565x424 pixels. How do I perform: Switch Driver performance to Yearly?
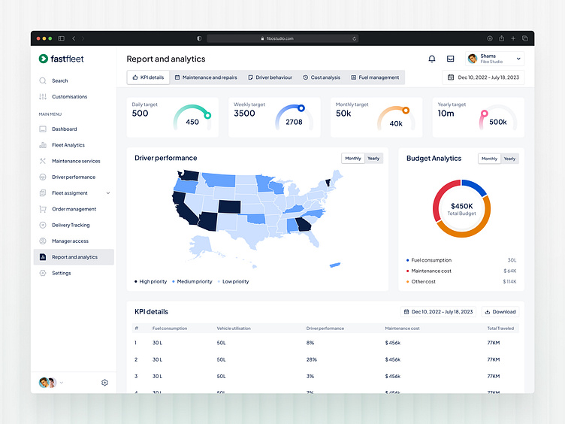tap(373, 159)
